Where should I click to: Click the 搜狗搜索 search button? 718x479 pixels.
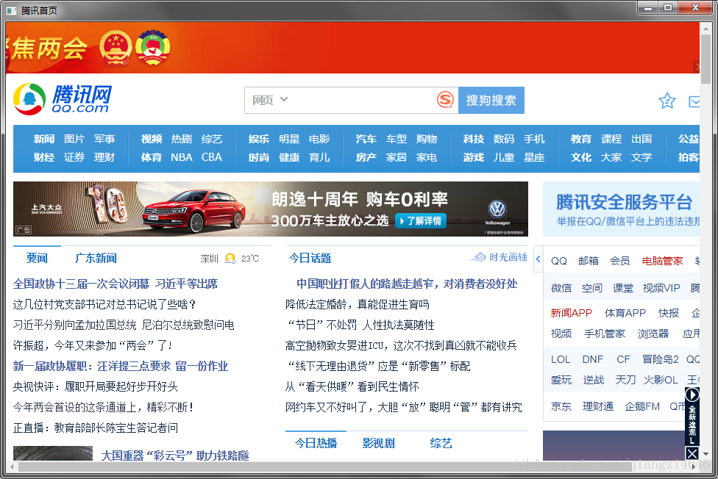(x=491, y=99)
